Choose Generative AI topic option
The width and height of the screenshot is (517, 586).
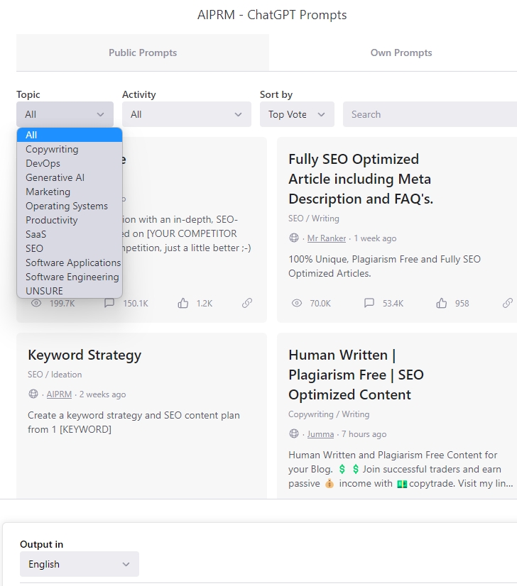tap(70, 177)
